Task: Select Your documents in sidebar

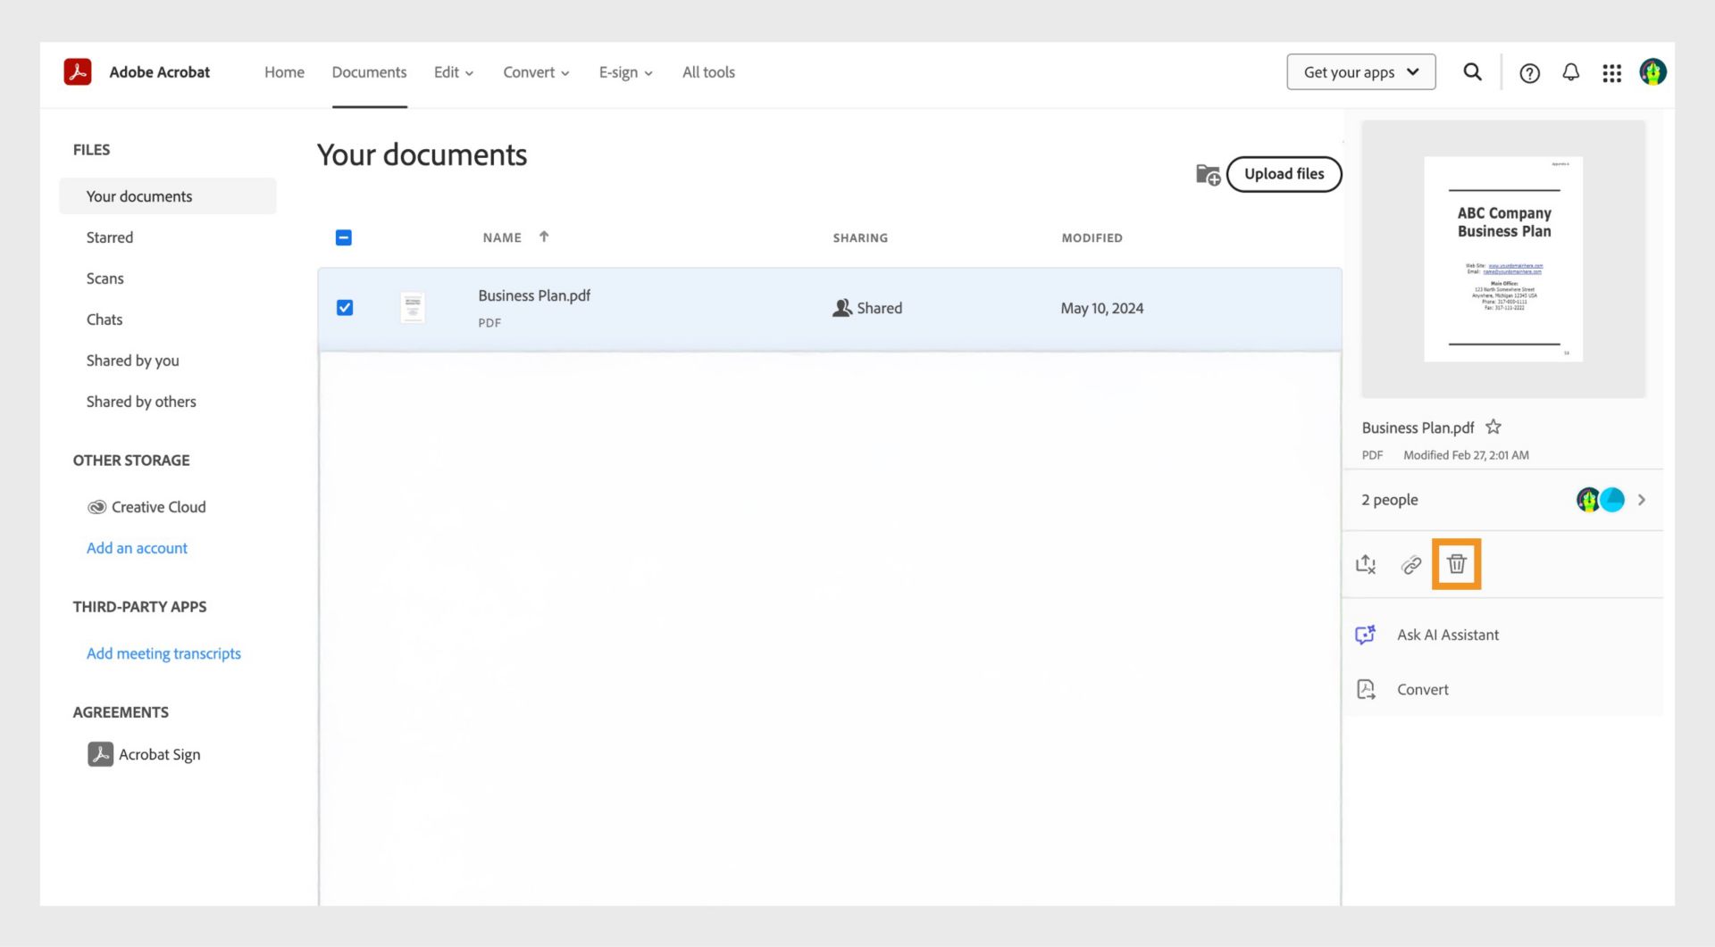Action: click(168, 196)
